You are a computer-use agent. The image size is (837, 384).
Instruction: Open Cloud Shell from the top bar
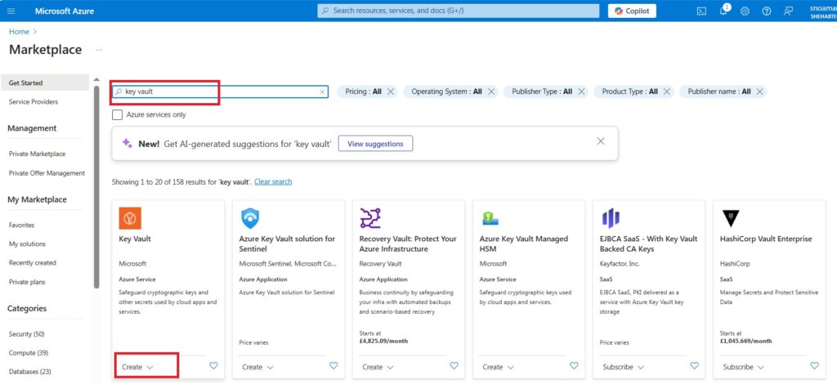702,11
